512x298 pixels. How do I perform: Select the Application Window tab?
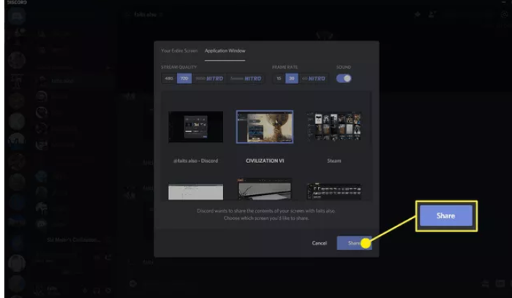[x=225, y=51]
